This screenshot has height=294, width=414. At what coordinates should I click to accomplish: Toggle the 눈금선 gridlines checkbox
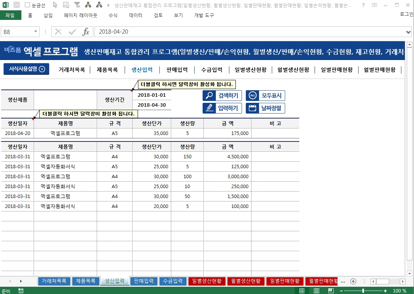pos(27,5)
